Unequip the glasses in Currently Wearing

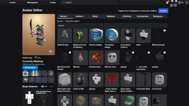45,80
